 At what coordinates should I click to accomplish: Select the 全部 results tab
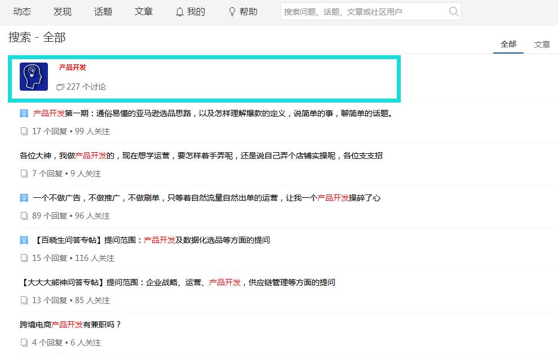[x=508, y=44]
